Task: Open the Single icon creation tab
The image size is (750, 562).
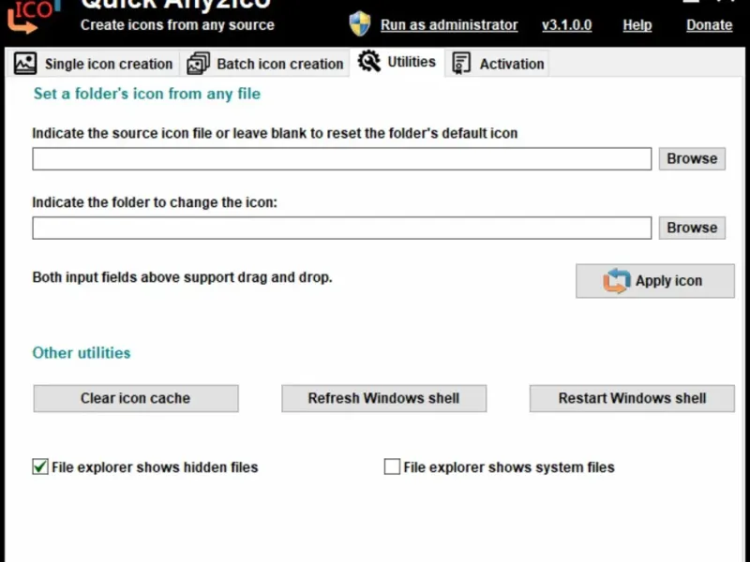Action: coord(93,63)
